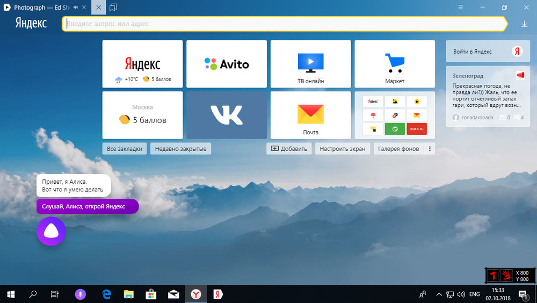Open the VK tile
This screenshot has width=537, height=303.
point(227,115)
